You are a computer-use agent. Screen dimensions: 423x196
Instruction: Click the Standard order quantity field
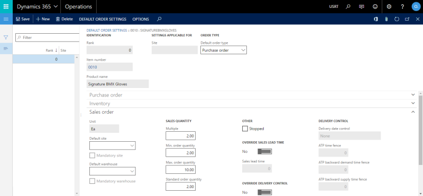click(180, 187)
